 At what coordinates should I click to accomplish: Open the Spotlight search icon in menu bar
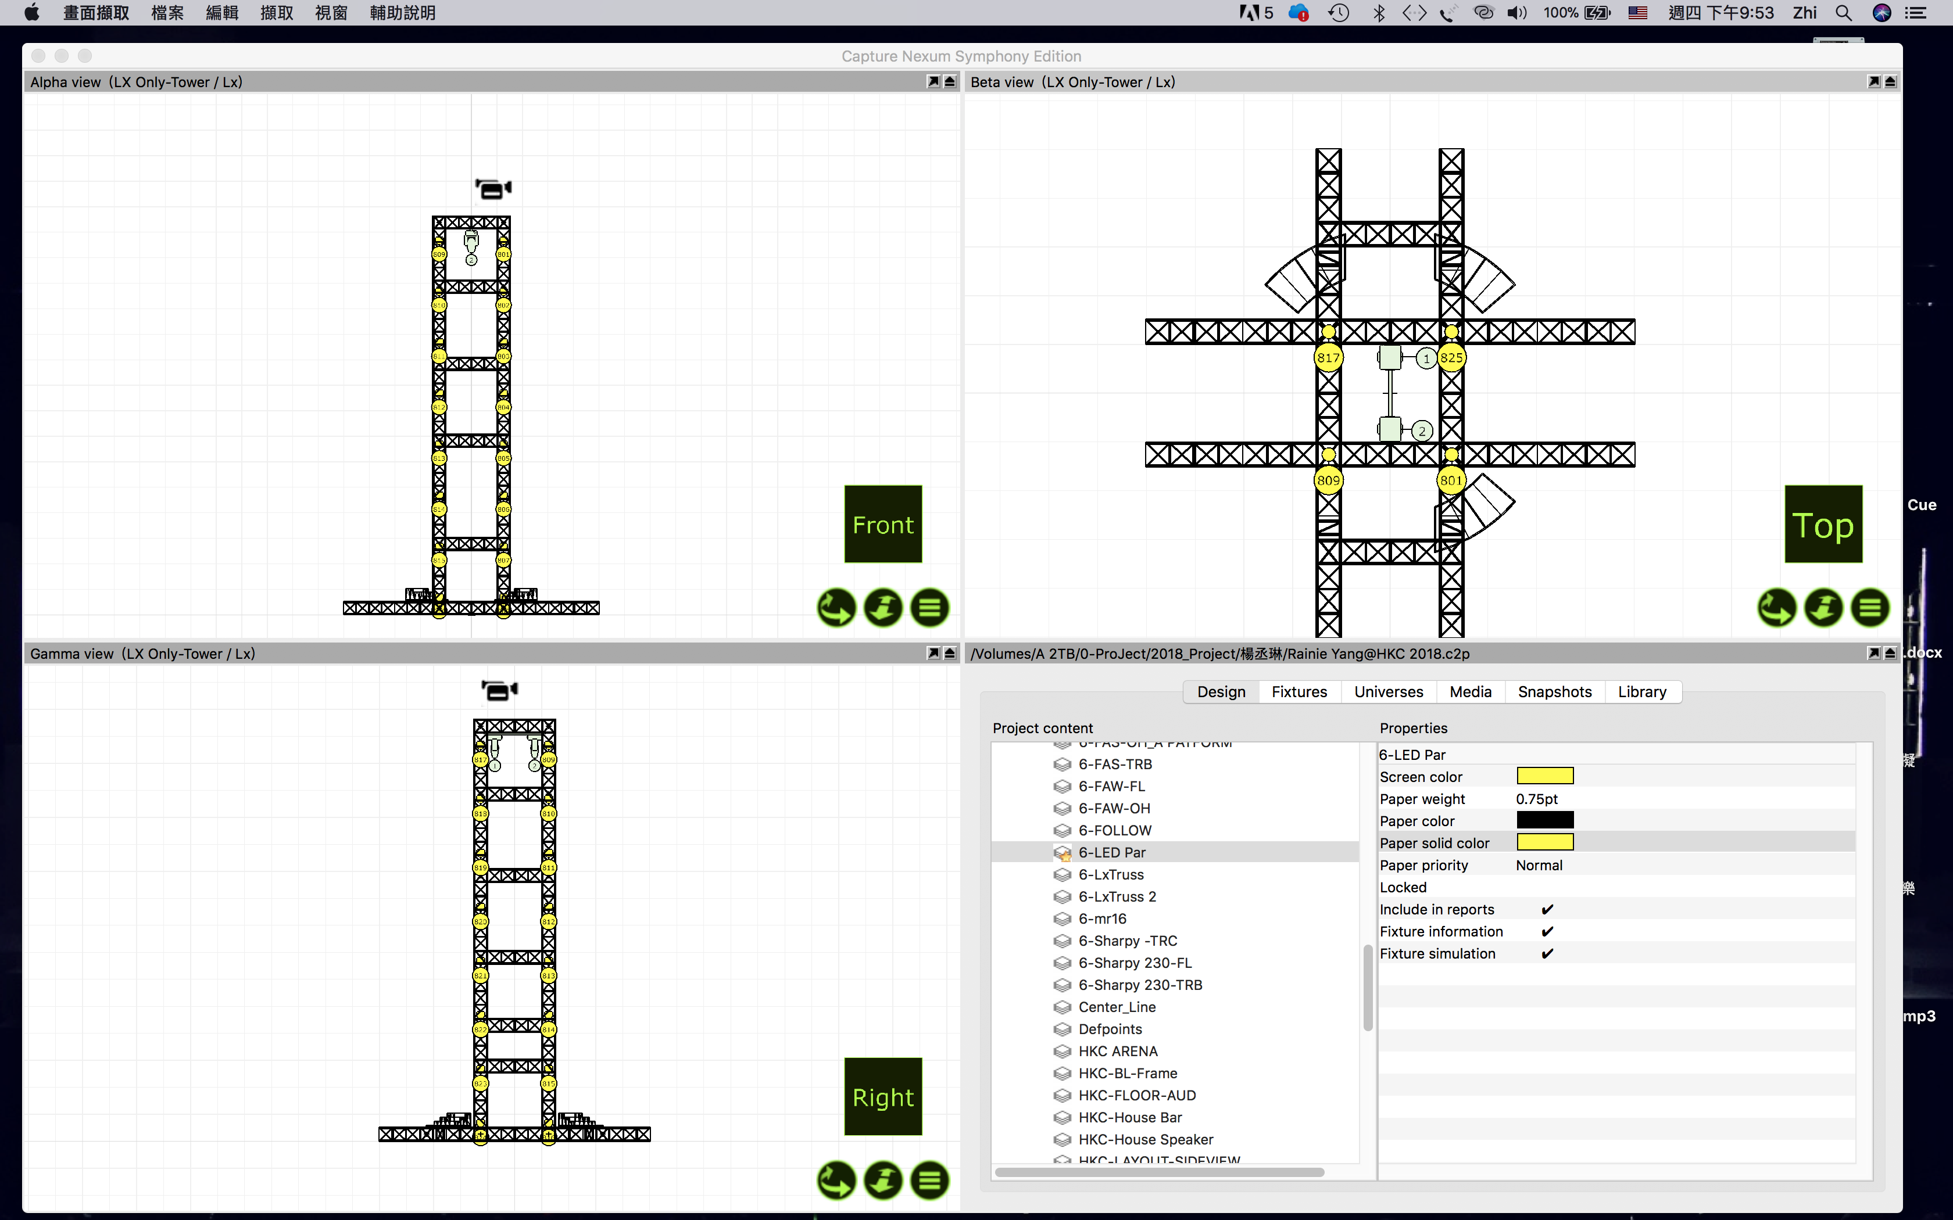tap(1843, 13)
